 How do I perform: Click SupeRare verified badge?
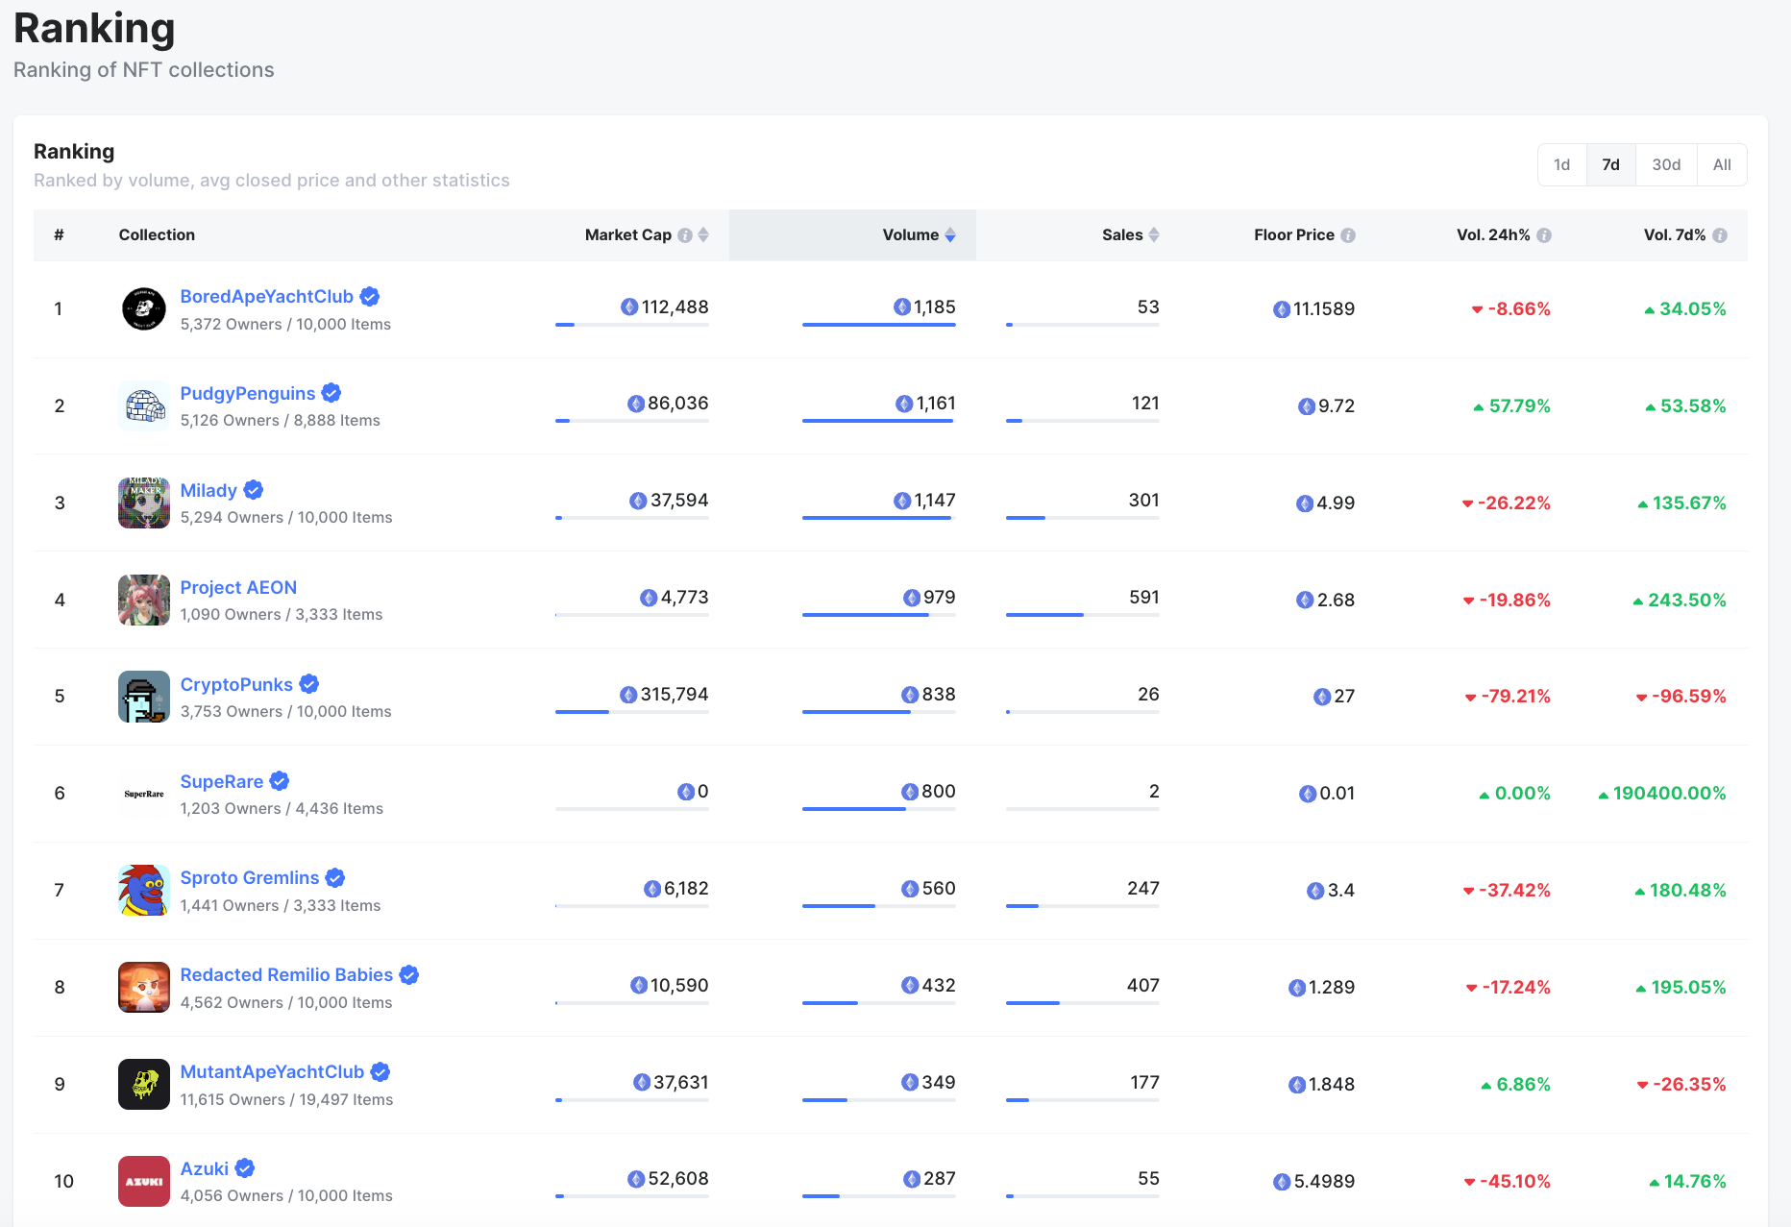[280, 781]
